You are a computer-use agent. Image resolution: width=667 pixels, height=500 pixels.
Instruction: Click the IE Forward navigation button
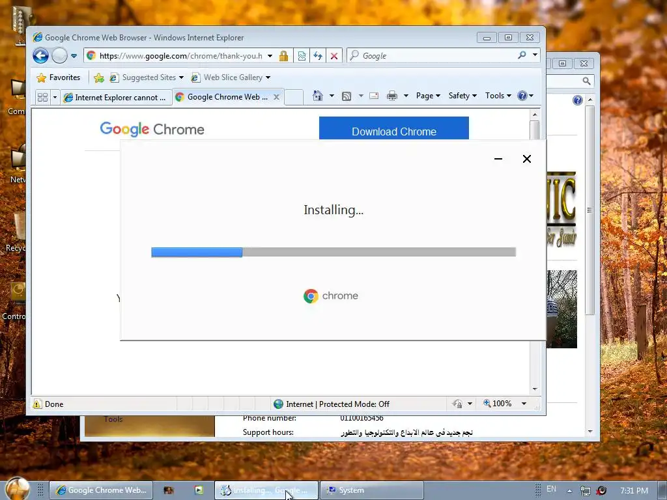[x=59, y=56]
